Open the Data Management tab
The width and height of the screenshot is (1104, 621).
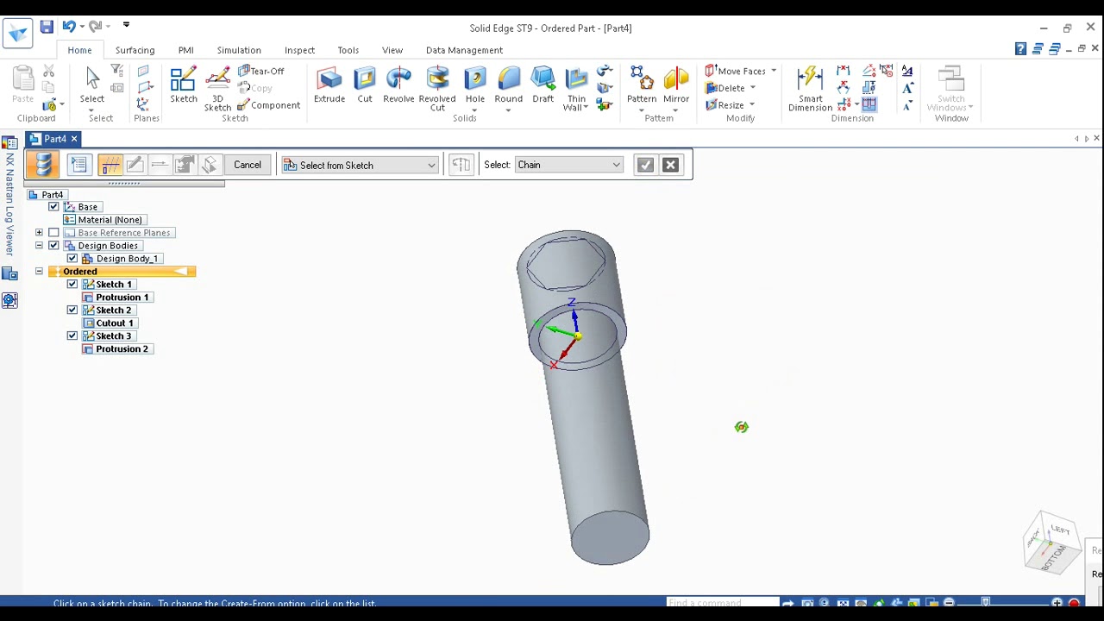pyautogui.click(x=464, y=50)
